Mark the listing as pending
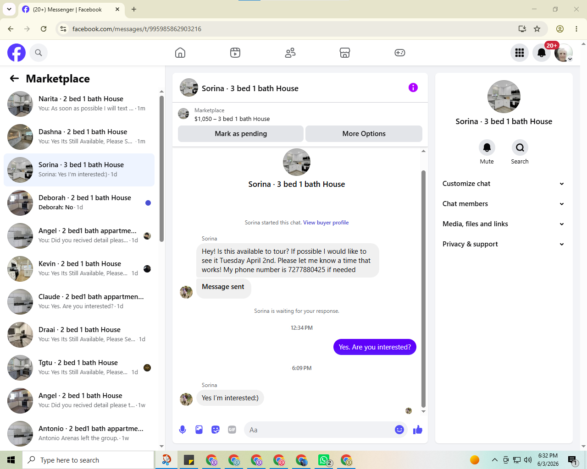 coord(241,134)
